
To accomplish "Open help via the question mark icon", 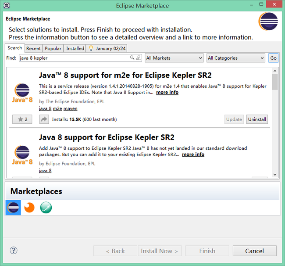I will tap(14, 250).
